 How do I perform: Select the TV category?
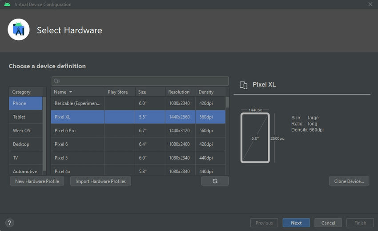pos(26,158)
